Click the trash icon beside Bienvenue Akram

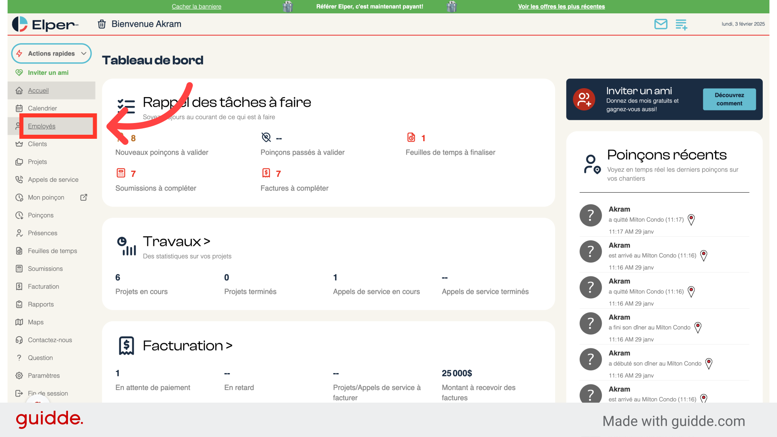[x=102, y=24]
